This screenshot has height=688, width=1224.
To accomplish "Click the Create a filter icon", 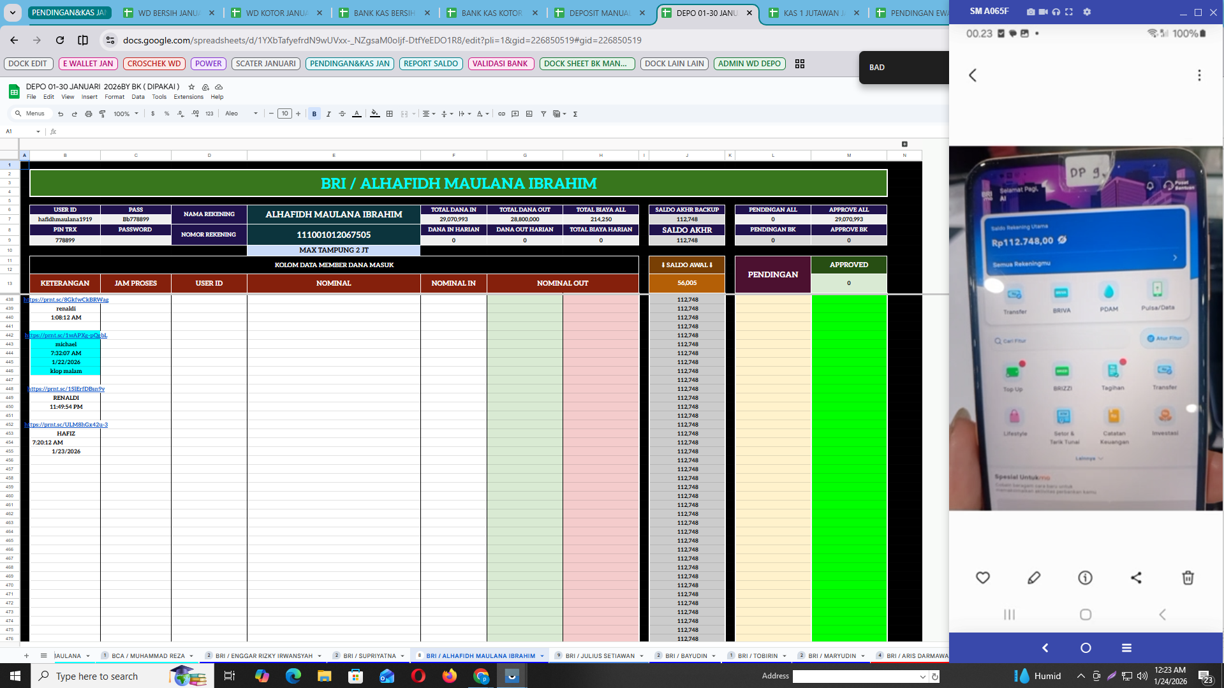I will tap(543, 114).
